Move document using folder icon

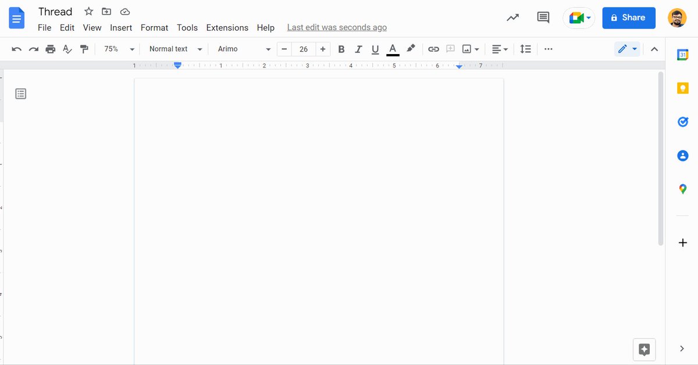[106, 12]
